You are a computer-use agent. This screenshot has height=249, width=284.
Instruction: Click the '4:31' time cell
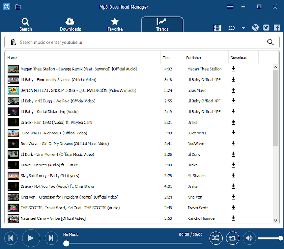(x=168, y=186)
